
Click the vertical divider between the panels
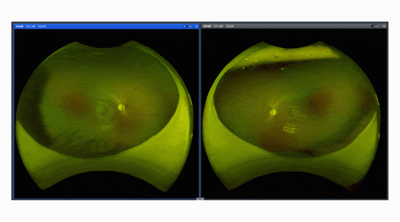(x=200, y=111)
